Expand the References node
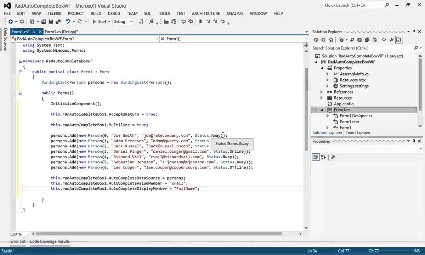The image size is (425, 255). 322,92
